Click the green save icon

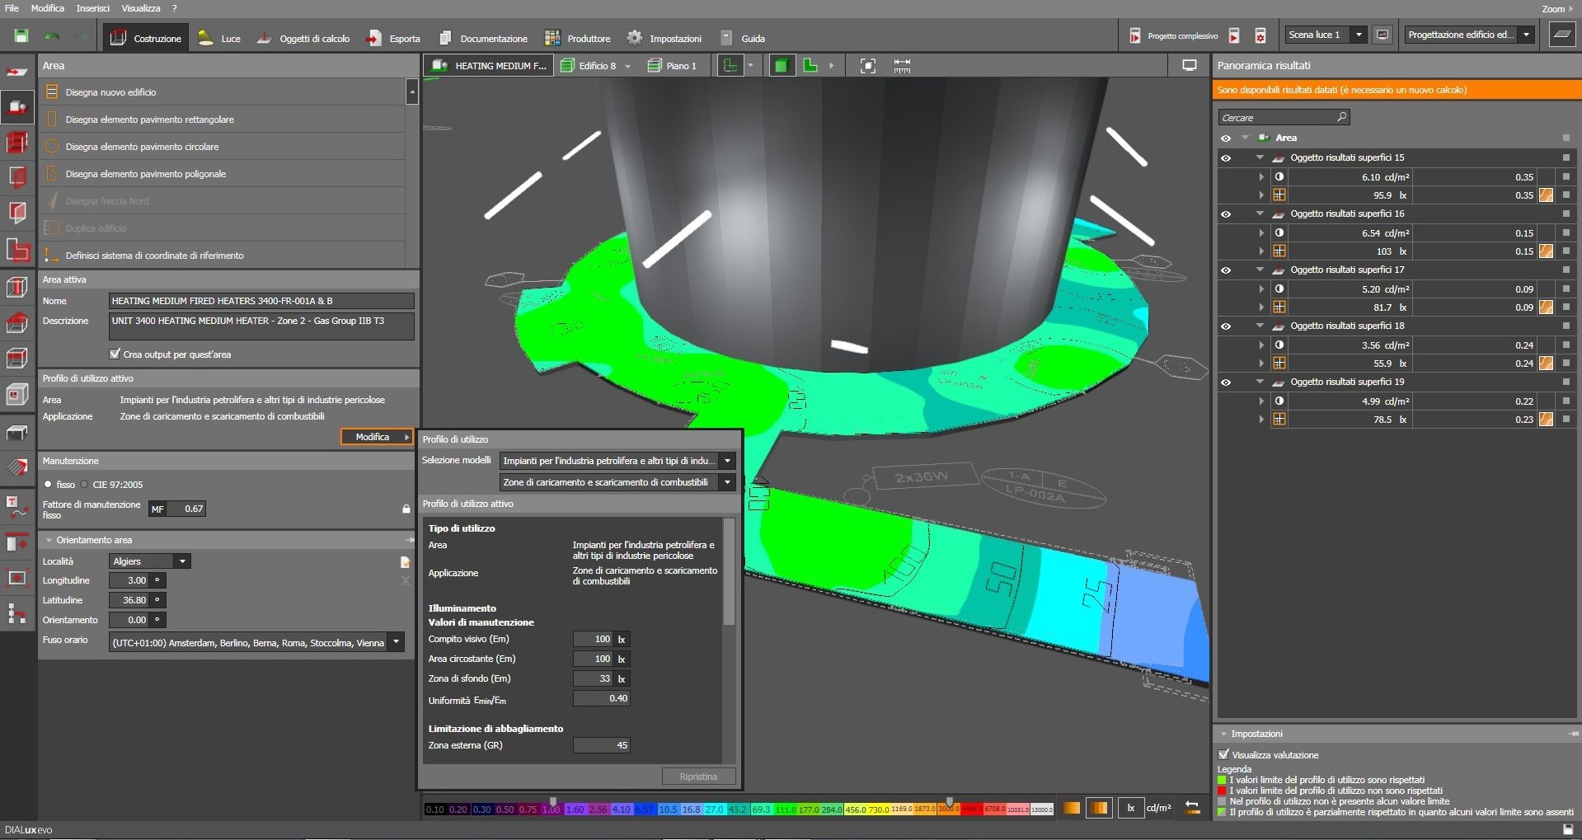(21, 36)
